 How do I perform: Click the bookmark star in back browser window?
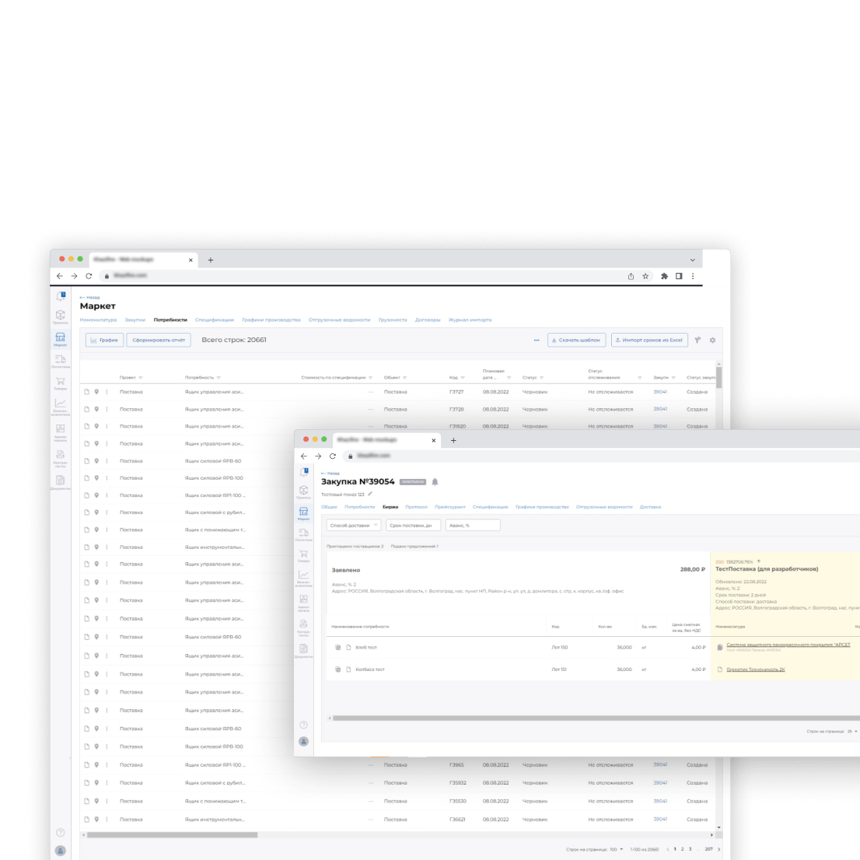click(x=645, y=276)
